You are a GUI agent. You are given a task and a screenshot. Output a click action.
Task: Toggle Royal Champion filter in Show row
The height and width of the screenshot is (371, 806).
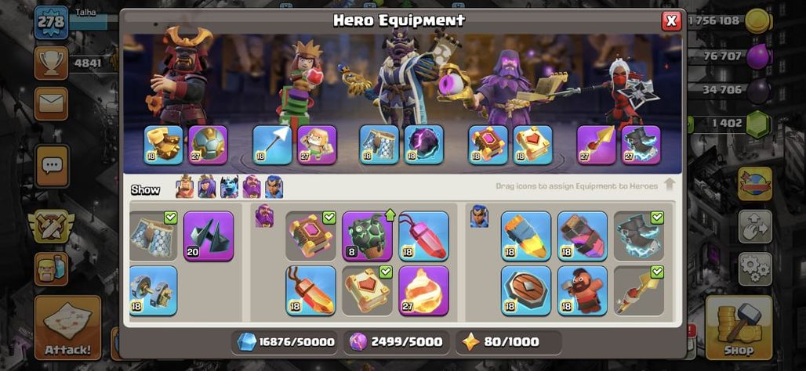274,186
